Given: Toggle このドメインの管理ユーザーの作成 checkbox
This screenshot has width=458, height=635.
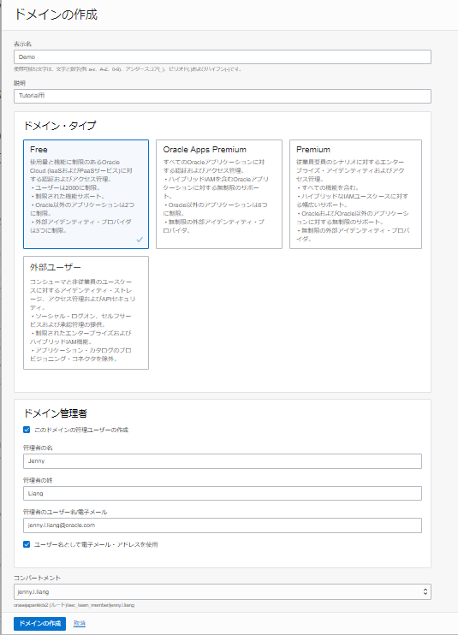Looking at the screenshot, I should [27, 430].
